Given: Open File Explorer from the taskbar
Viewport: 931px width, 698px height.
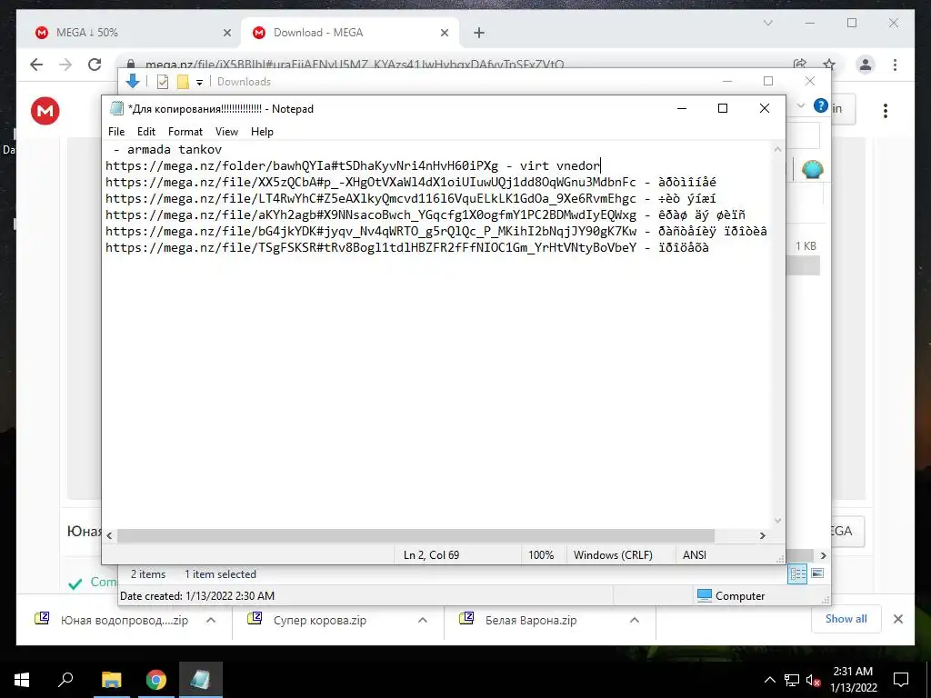Looking at the screenshot, I should click(111, 680).
